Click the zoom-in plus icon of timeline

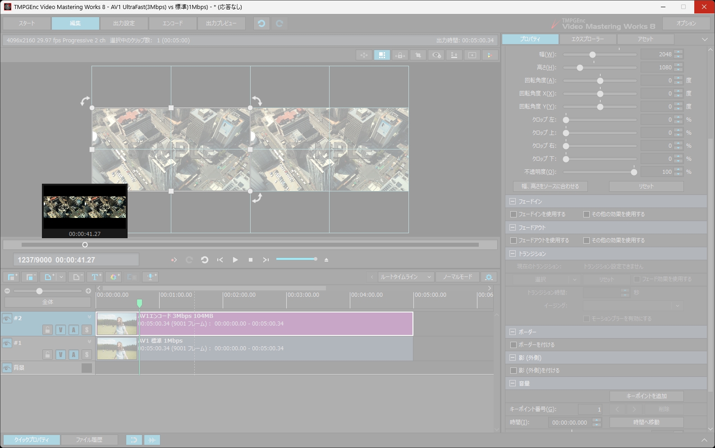point(88,291)
